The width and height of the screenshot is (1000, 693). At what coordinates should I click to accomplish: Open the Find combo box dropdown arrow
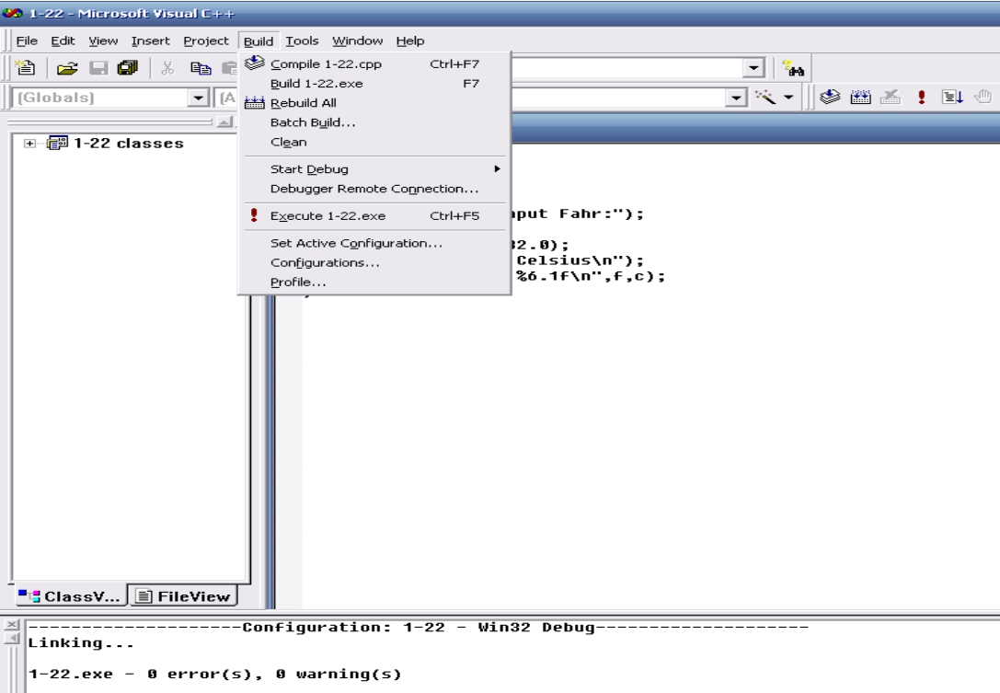click(x=755, y=66)
